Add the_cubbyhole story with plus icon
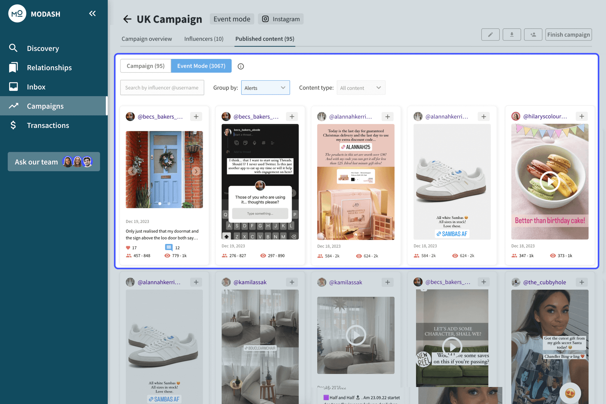This screenshot has width=606, height=404. point(582,282)
